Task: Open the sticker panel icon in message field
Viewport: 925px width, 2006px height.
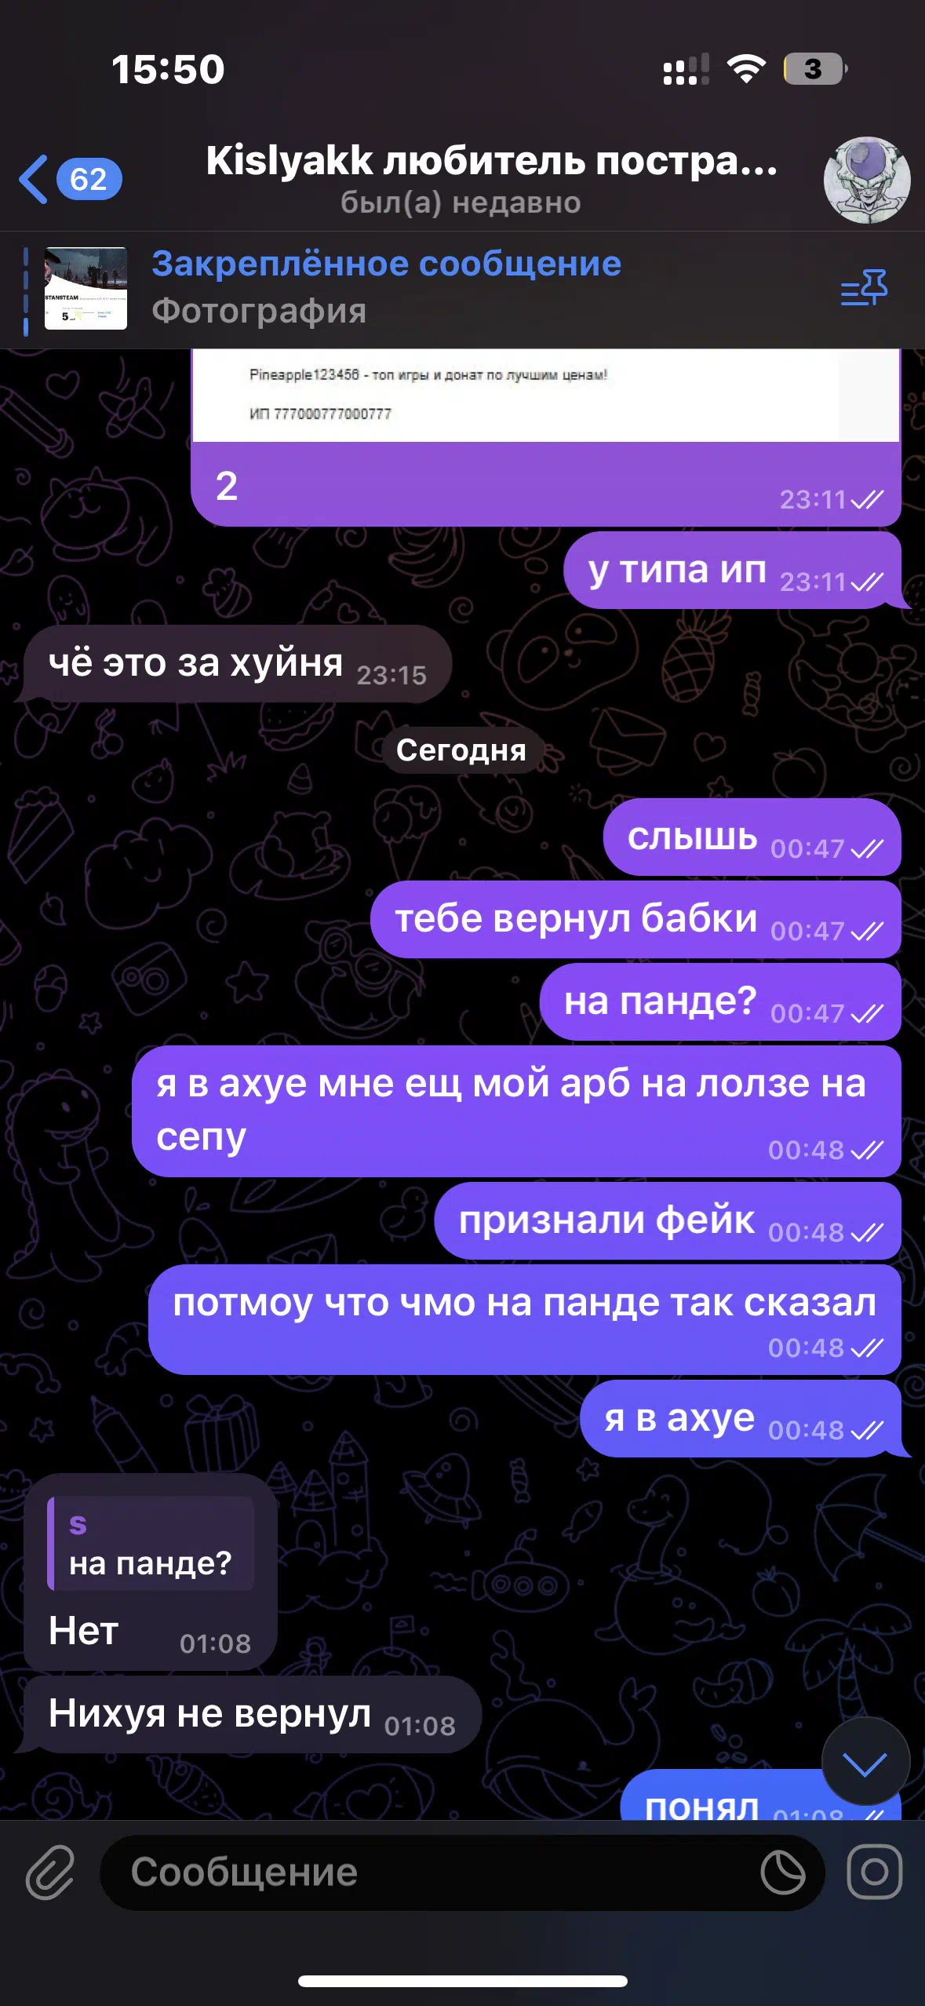Action: (x=783, y=1872)
